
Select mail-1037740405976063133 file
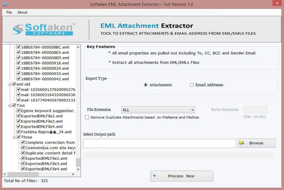point(48,100)
